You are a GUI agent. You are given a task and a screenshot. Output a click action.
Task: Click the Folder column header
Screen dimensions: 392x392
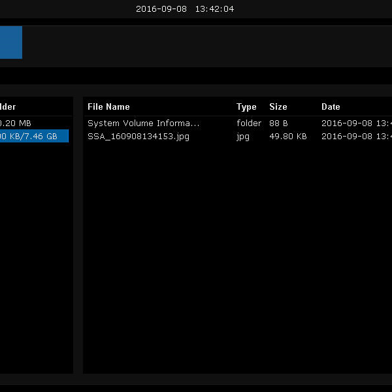pyautogui.click(x=8, y=106)
